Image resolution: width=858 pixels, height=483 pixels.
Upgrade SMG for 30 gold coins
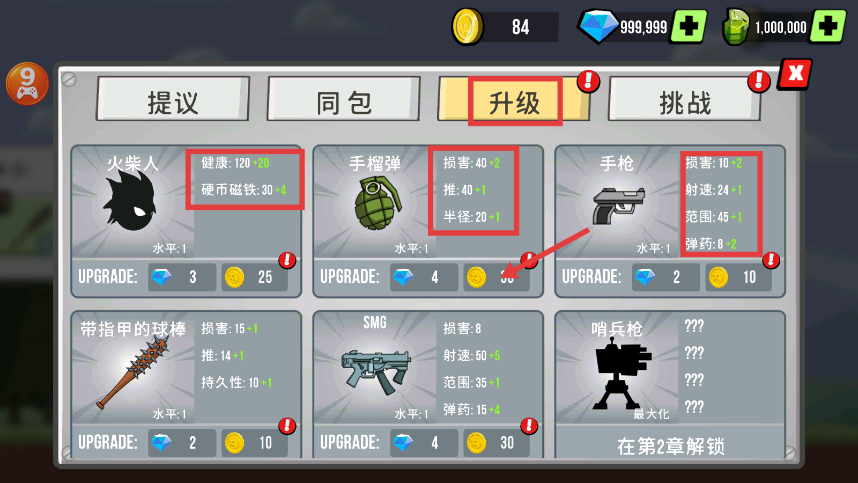[497, 443]
